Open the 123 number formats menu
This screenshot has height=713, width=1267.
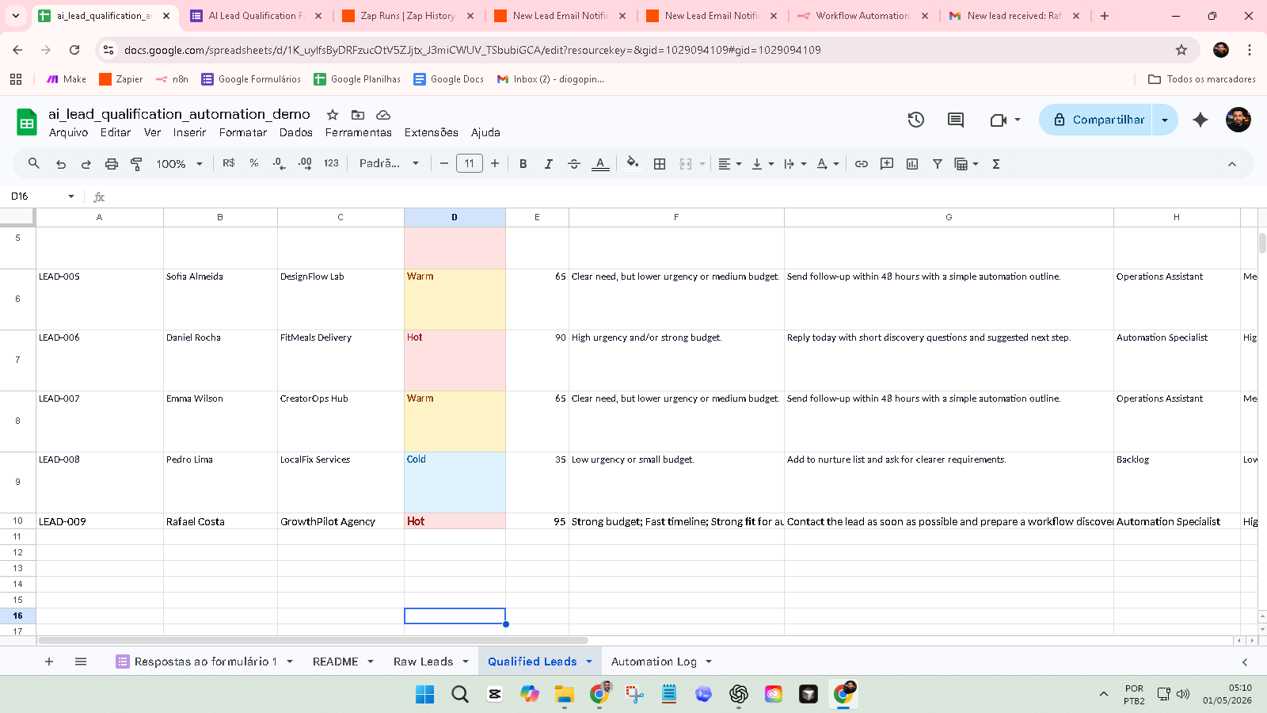pos(331,163)
